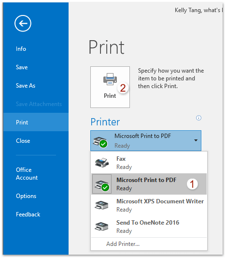
Task: Pick Microsoft XPS Document Writer option
Action: tap(149, 205)
